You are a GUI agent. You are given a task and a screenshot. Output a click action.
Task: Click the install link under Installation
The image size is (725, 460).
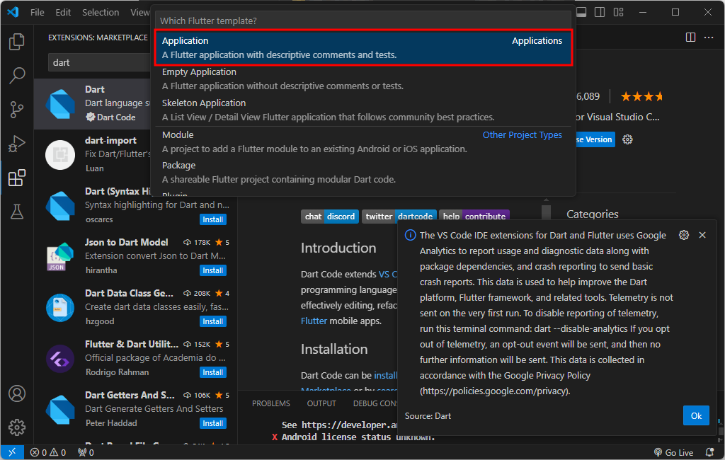(x=386, y=375)
